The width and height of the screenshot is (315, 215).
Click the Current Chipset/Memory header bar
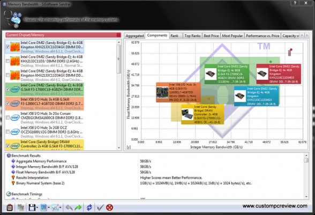click(x=63, y=35)
